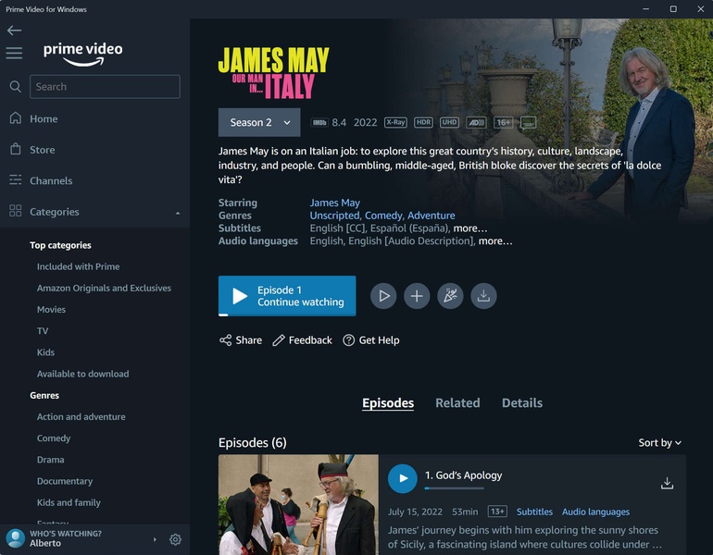Select the Kids category
713x555 pixels.
(x=45, y=352)
